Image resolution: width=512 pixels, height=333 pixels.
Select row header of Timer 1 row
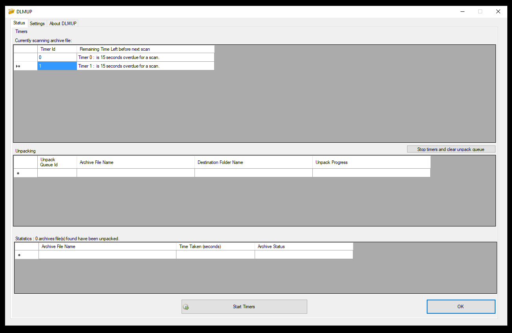(x=26, y=66)
